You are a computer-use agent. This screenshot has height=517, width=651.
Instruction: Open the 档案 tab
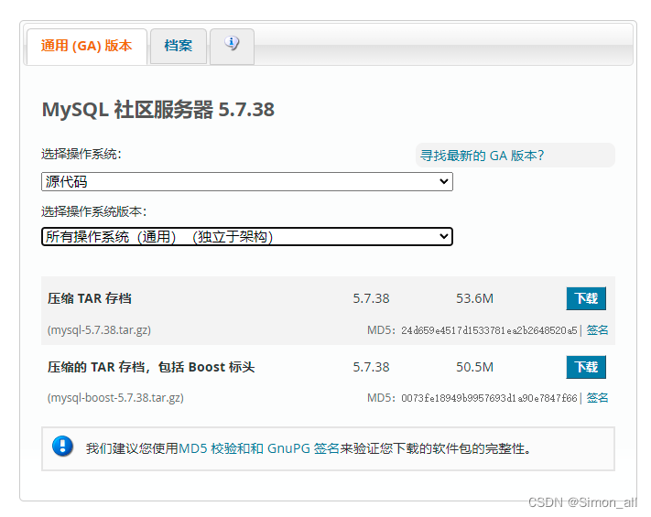coord(179,46)
